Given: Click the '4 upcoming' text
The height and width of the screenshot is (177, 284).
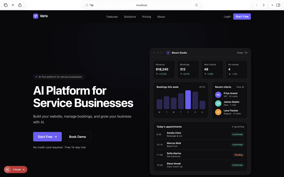Looking at the screenshot, I should 238,127.
